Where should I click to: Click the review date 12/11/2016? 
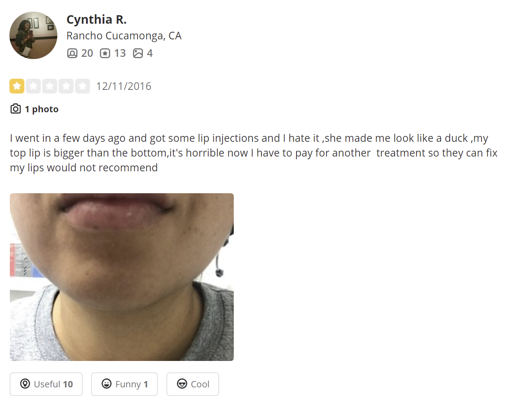[x=124, y=86]
